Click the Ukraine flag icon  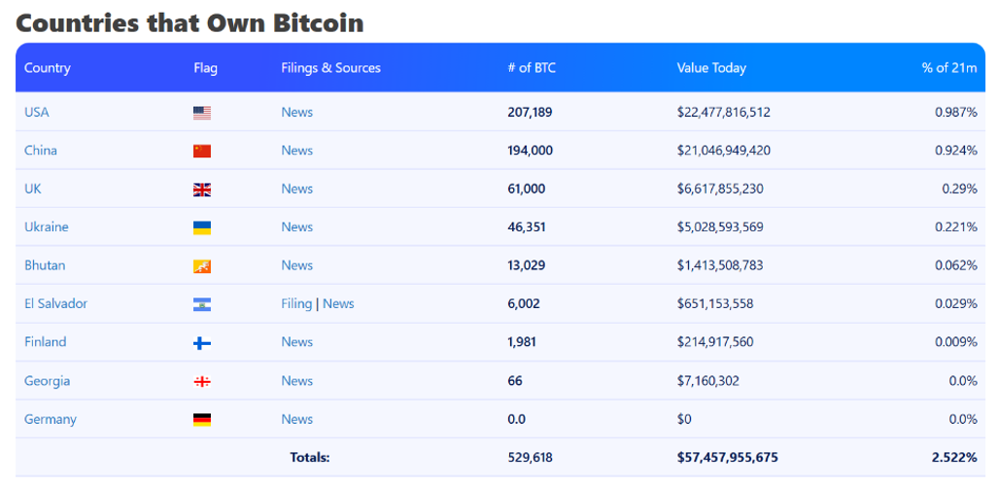202,227
